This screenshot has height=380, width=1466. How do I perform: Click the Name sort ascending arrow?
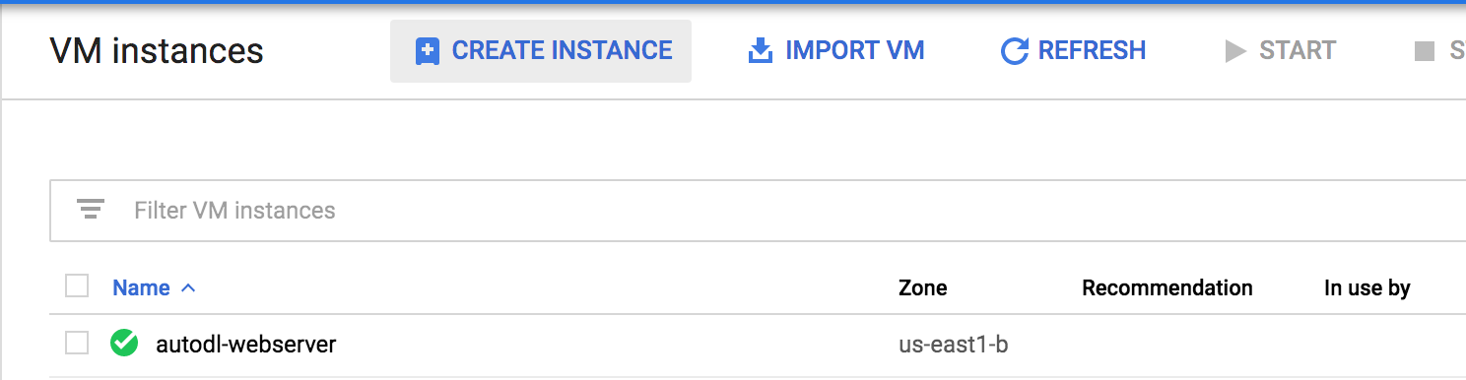pos(188,288)
